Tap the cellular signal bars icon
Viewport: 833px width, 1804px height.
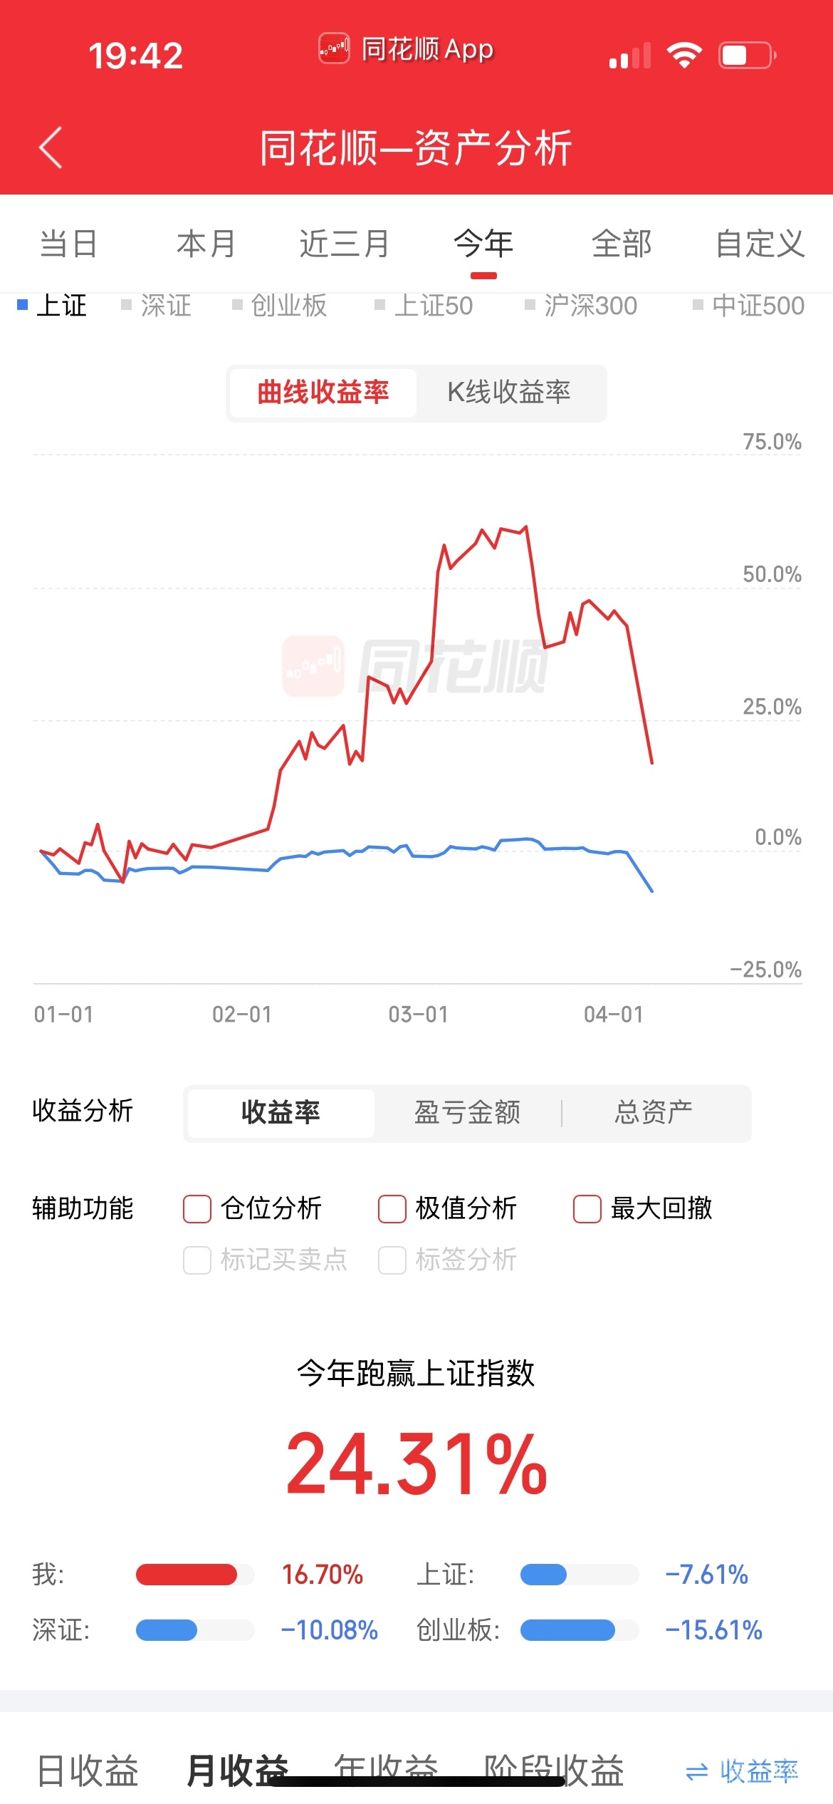630,55
